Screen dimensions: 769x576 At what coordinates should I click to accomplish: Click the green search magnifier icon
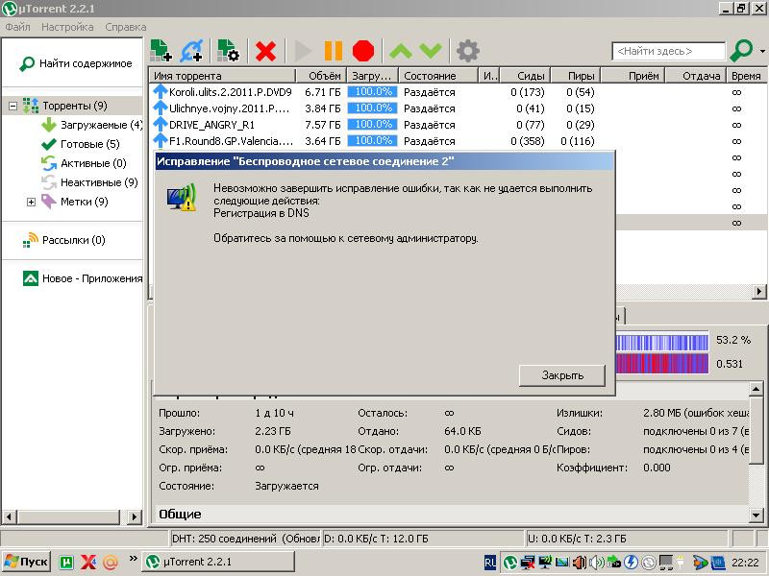coord(741,51)
